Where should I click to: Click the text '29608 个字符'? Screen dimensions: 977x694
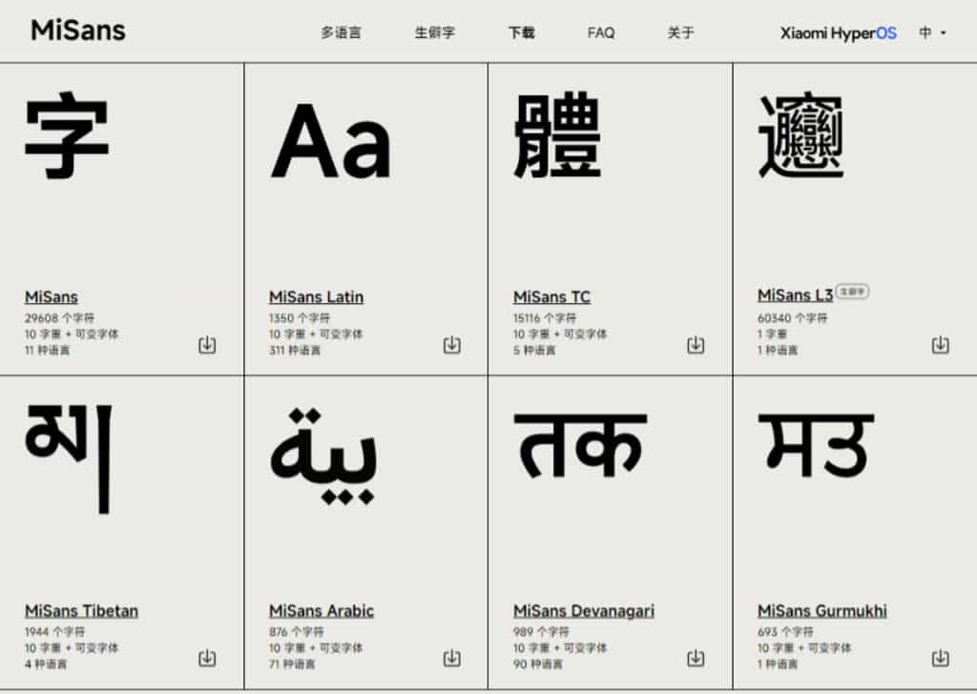click(59, 318)
